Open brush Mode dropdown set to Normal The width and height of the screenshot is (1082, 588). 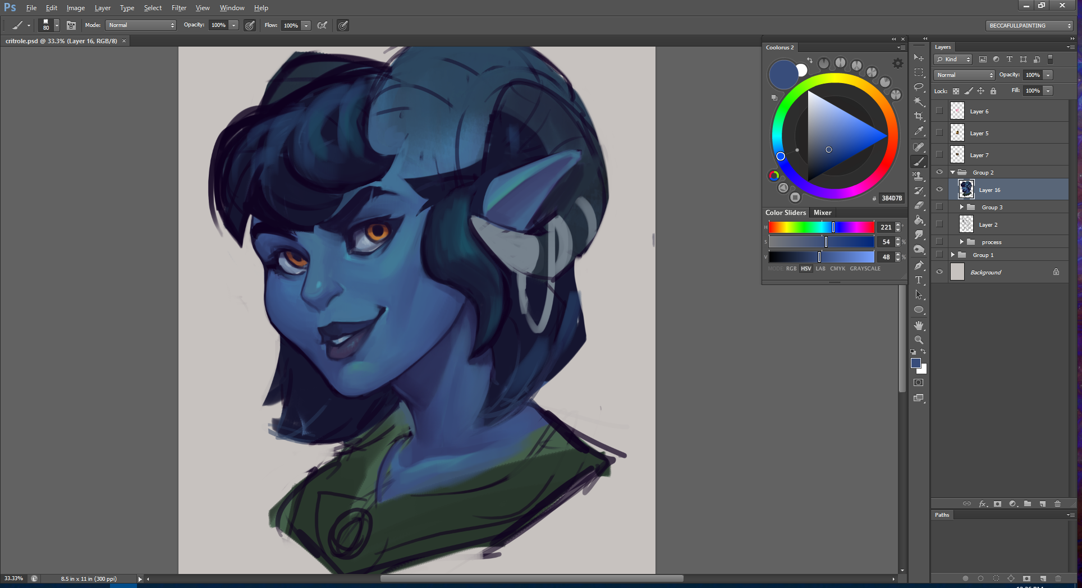pyautogui.click(x=141, y=25)
